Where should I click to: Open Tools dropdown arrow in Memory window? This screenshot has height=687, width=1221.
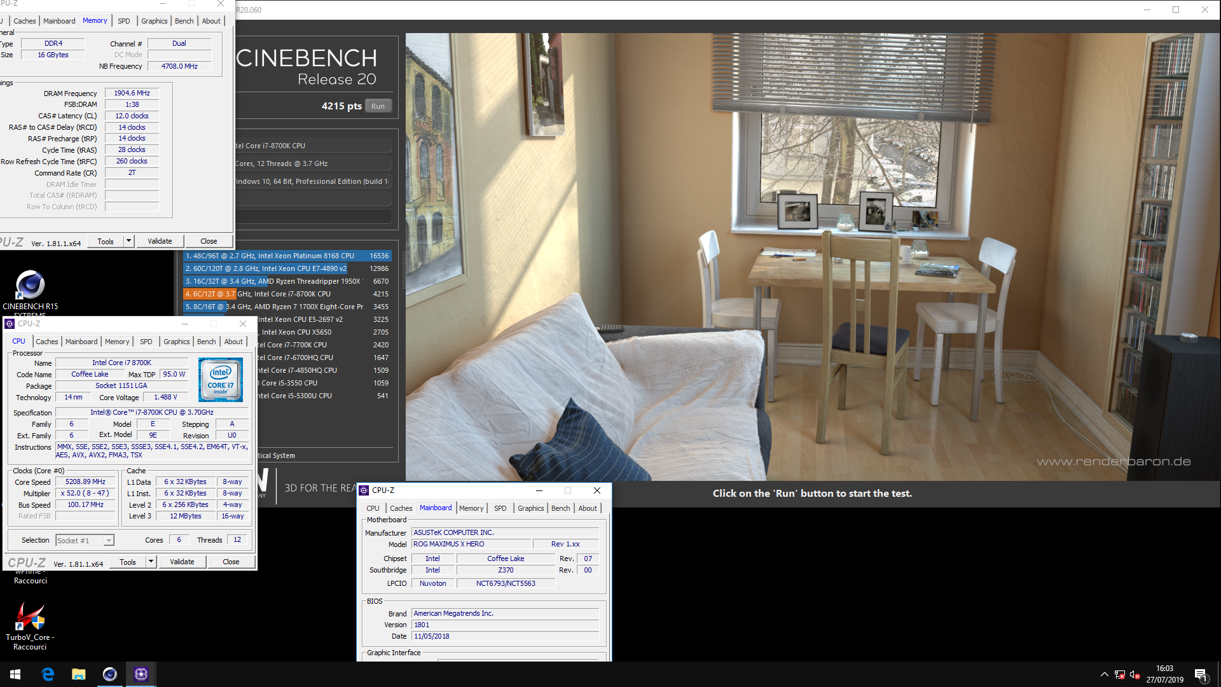(x=128, y=241)
